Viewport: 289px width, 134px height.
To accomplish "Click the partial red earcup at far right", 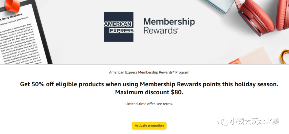I will [x=283, y=15].
